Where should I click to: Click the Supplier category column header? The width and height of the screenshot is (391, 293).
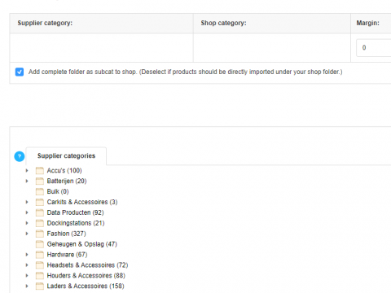tap(45, 23)
